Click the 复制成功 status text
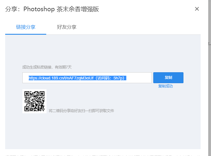Screen dimensions: 211x156 click(x=165, y=86)
